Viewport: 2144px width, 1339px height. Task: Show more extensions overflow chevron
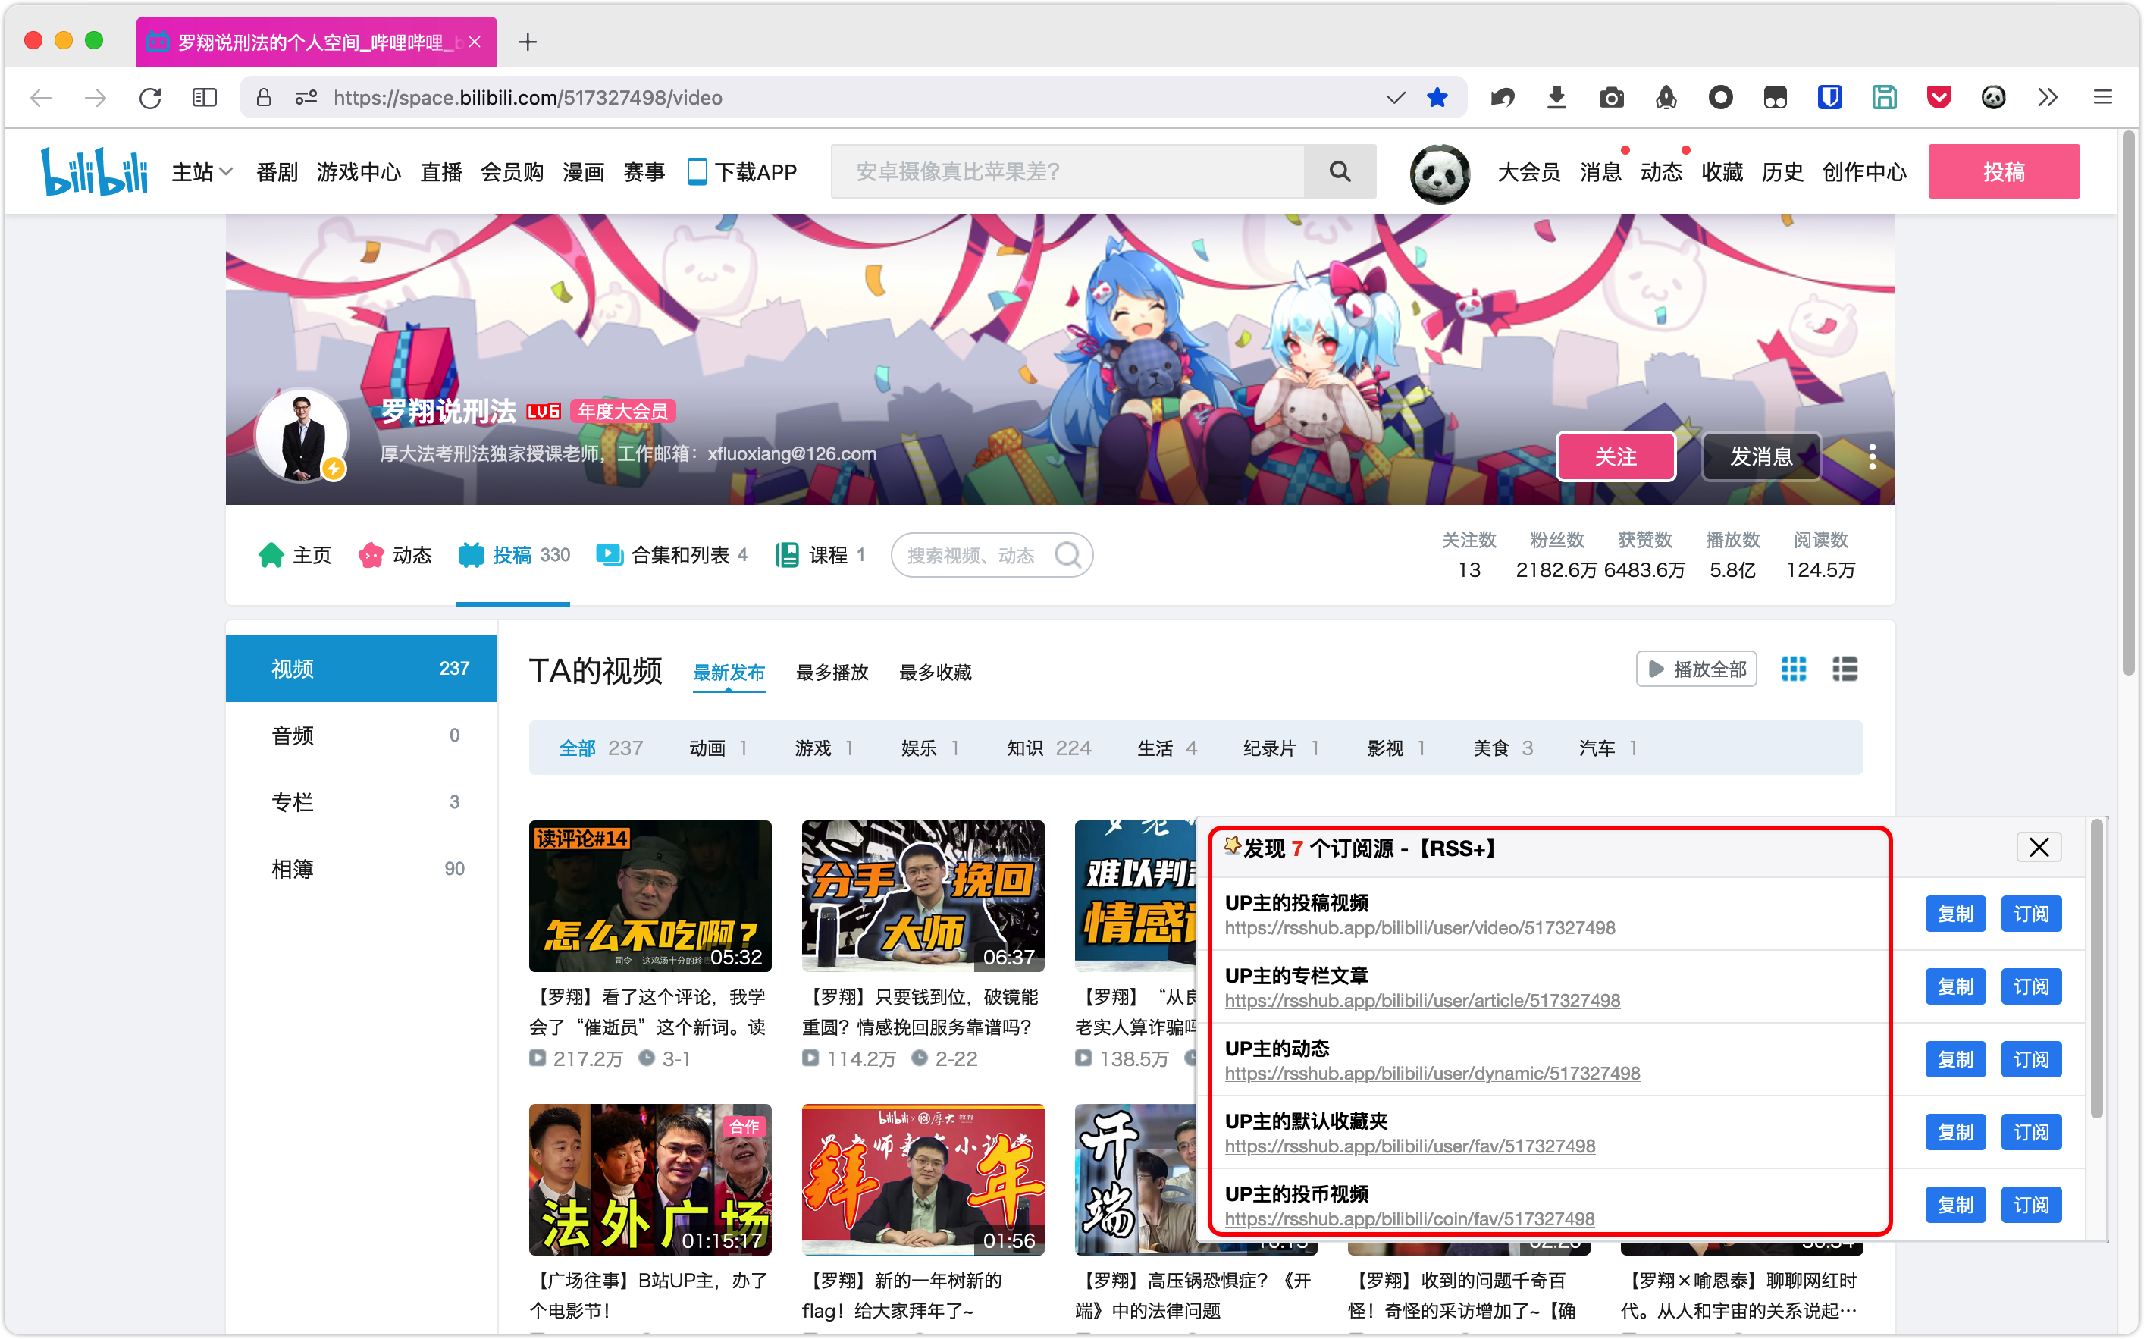2047,97
